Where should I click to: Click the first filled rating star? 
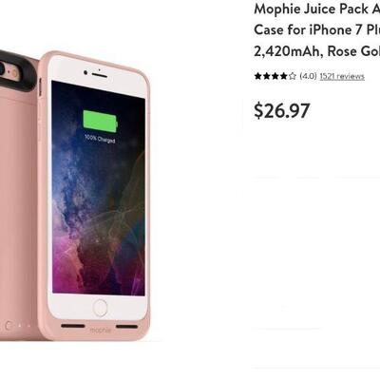258,76
